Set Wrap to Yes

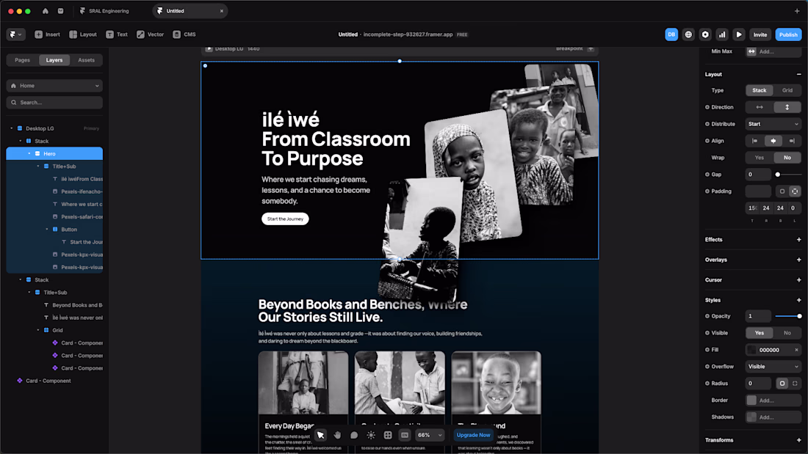pos(759,158)
